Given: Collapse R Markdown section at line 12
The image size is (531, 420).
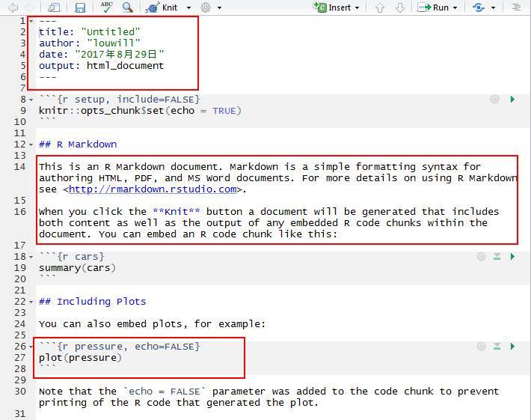Looking at the screenshot, I should pos(31,144).
